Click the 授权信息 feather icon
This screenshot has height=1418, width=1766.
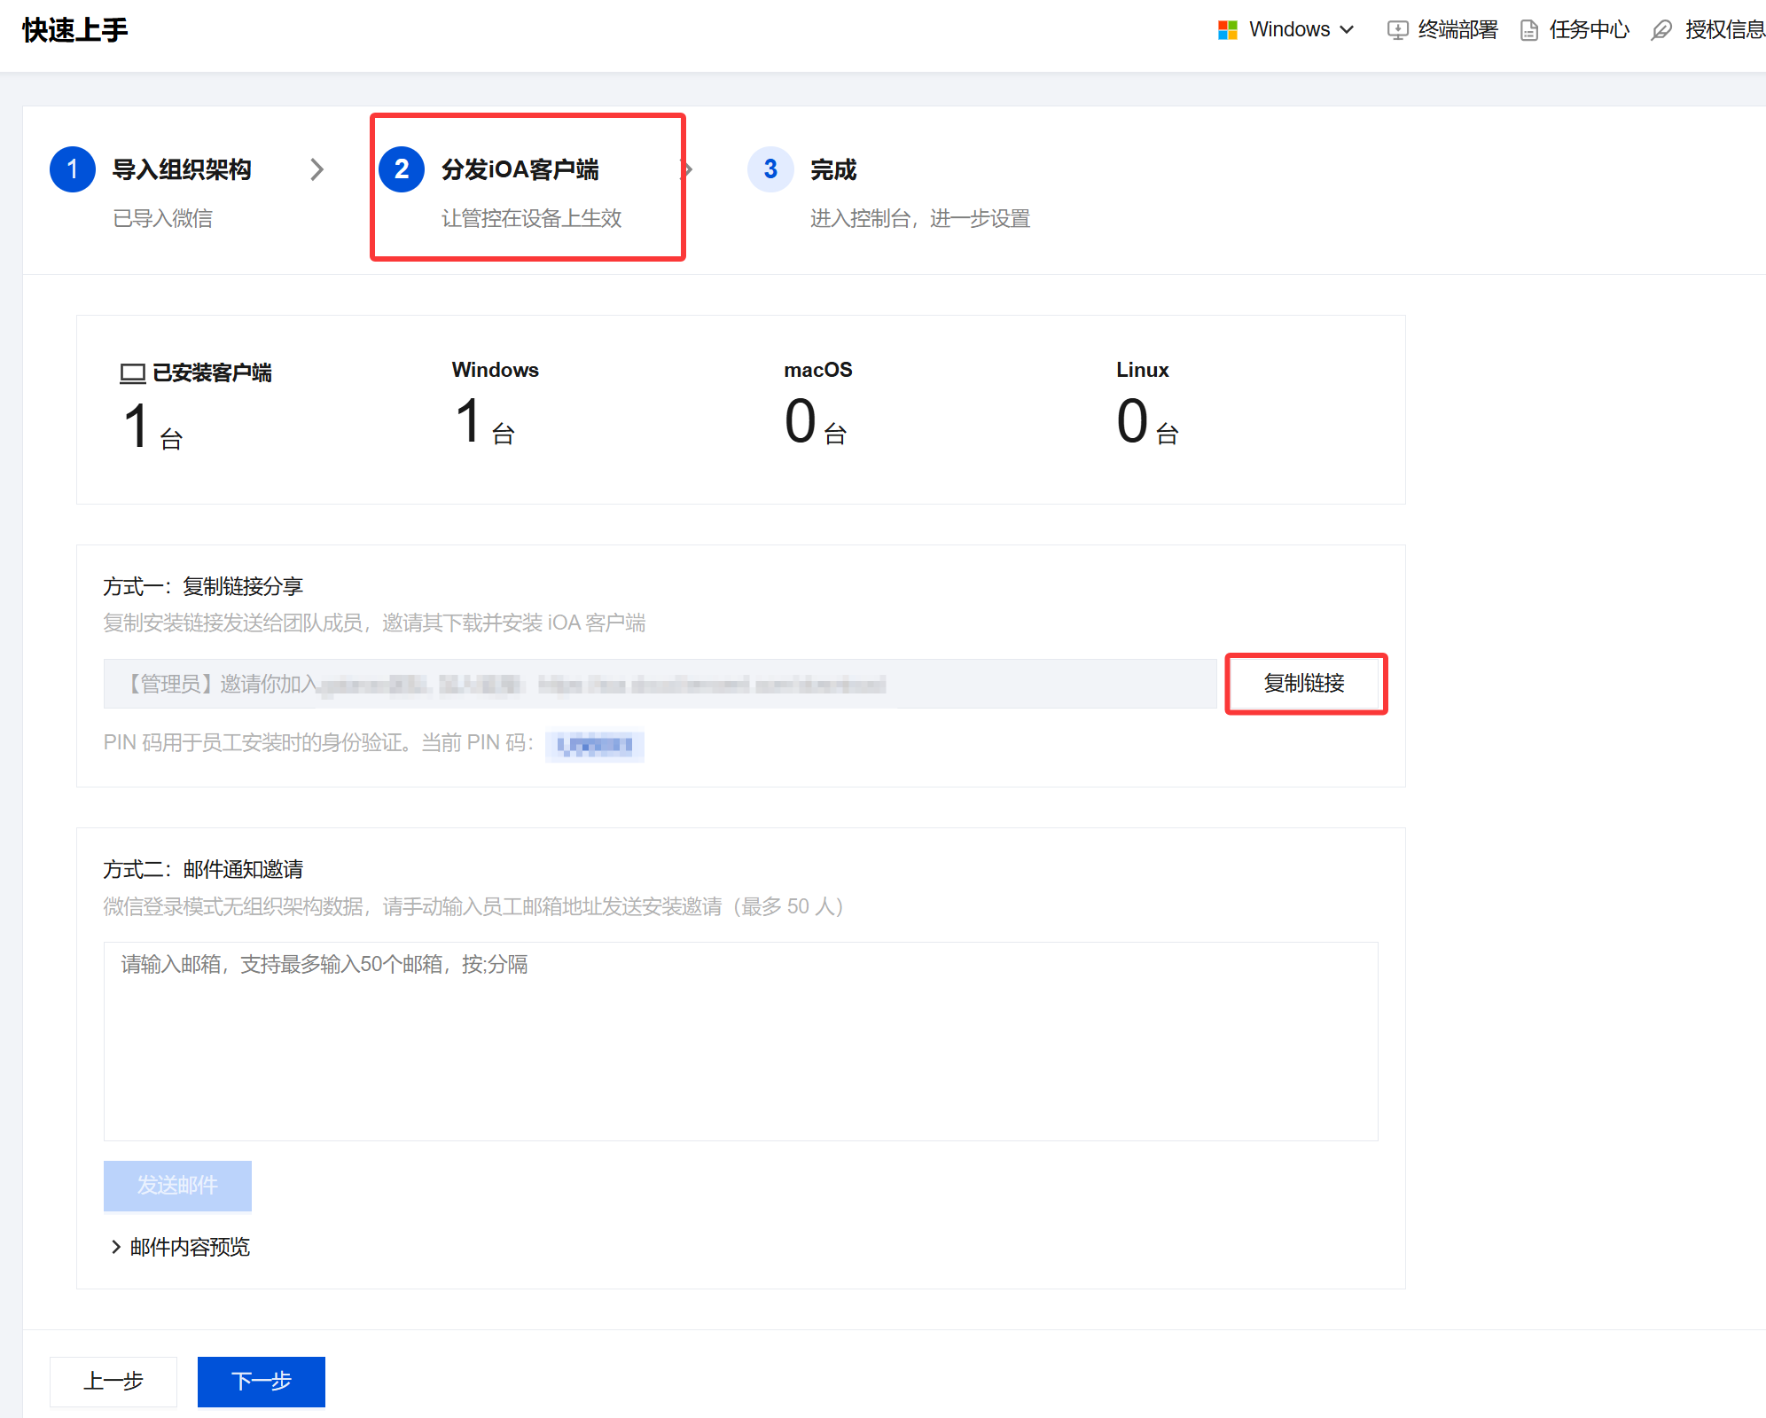point(1661,30)
